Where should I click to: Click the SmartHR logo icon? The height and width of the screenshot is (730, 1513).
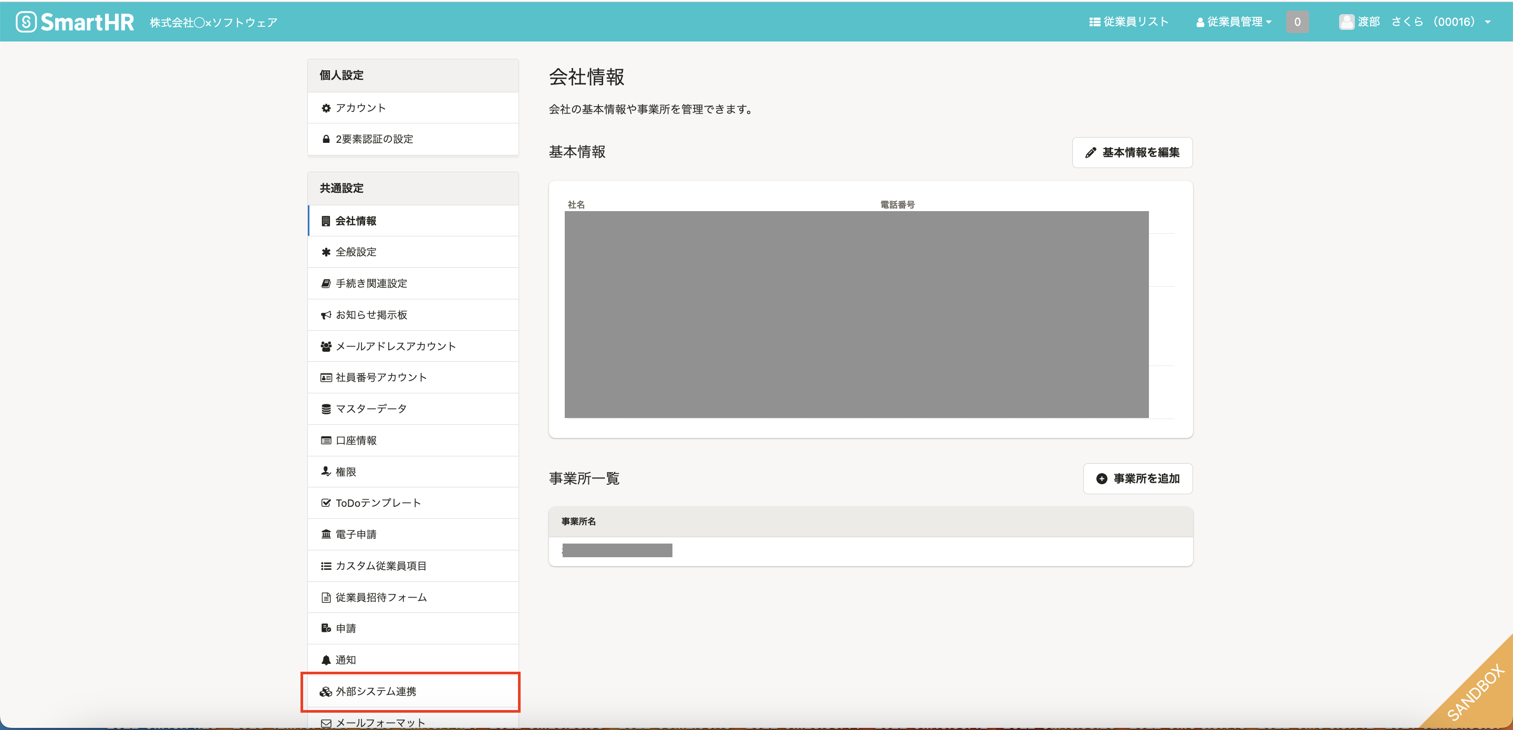(x=26, y=22)
